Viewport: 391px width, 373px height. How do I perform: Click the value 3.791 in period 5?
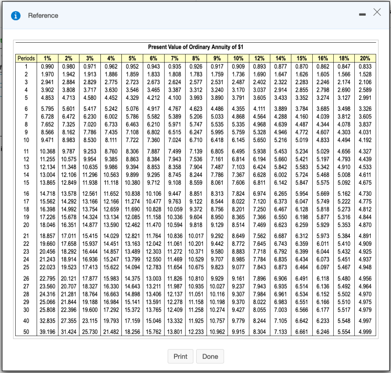pos(238,98)
